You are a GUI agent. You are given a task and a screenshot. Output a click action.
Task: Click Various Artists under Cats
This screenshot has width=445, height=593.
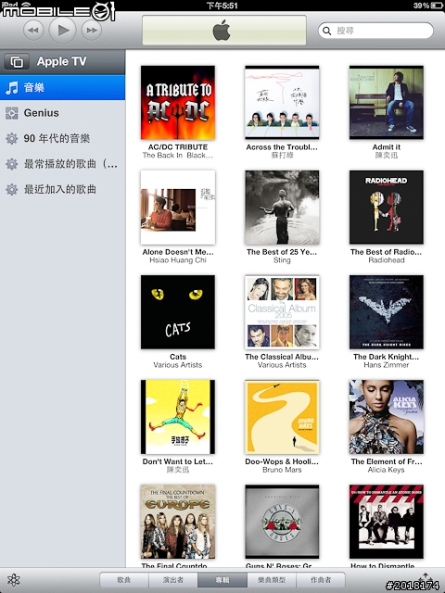(x=178, y=365)
